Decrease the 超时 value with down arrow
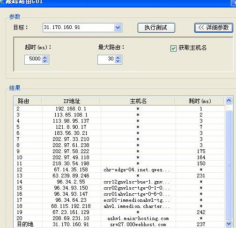The image size is (236, 228). [45, 61]
